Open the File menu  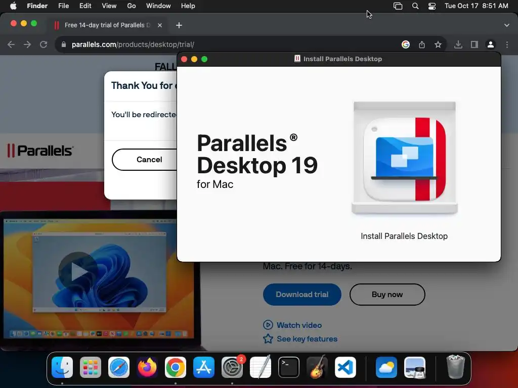(x=63, y=6)
